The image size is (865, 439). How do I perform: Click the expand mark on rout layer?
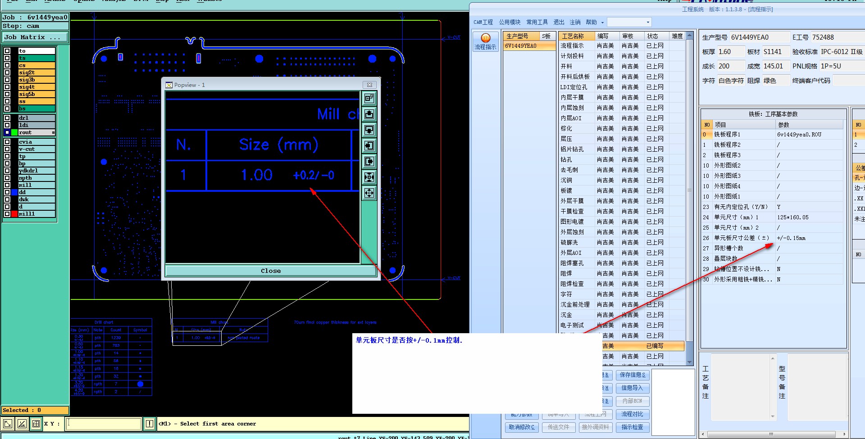click(53, 132)
